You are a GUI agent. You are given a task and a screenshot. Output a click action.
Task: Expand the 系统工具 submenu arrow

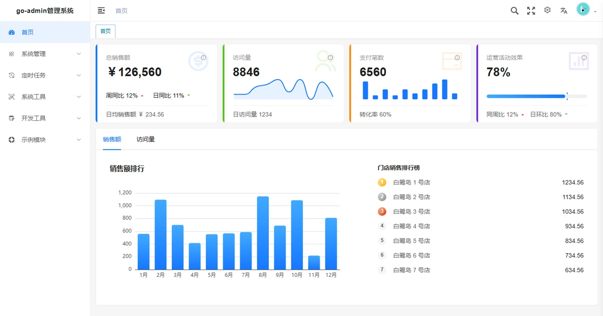(x=79, y=97)
